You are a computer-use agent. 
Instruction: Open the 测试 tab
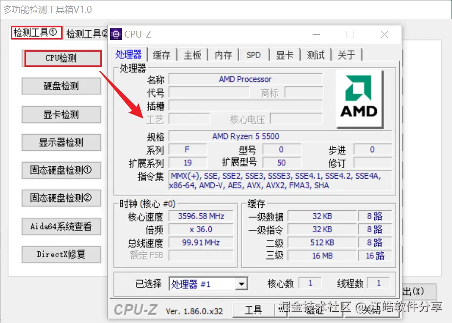pos(316,55)
